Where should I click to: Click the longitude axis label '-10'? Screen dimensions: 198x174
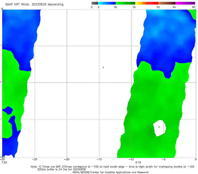tap(131, 159)
